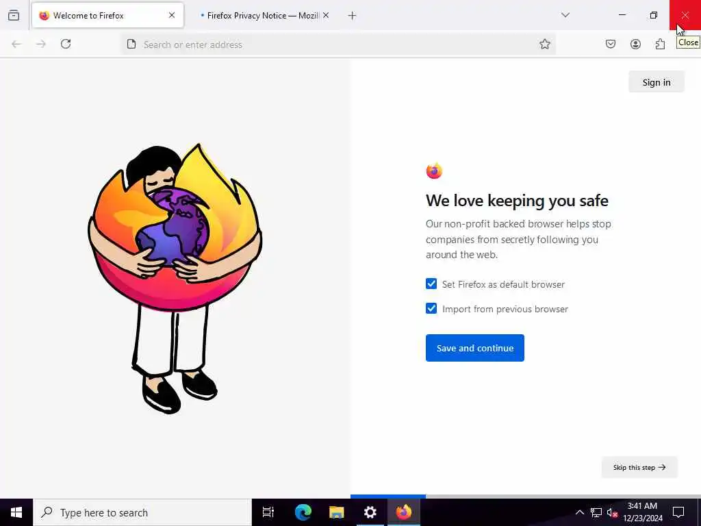Image resolution: width=701 pixels, height=526 pixels.
Task: Uncheck Import from previous browser
Action: 431,309
